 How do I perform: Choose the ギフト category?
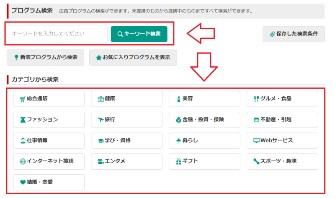point(204,161)
